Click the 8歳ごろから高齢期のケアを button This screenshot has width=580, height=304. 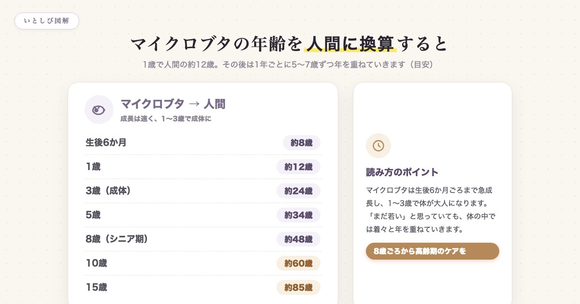click(433, 251)
